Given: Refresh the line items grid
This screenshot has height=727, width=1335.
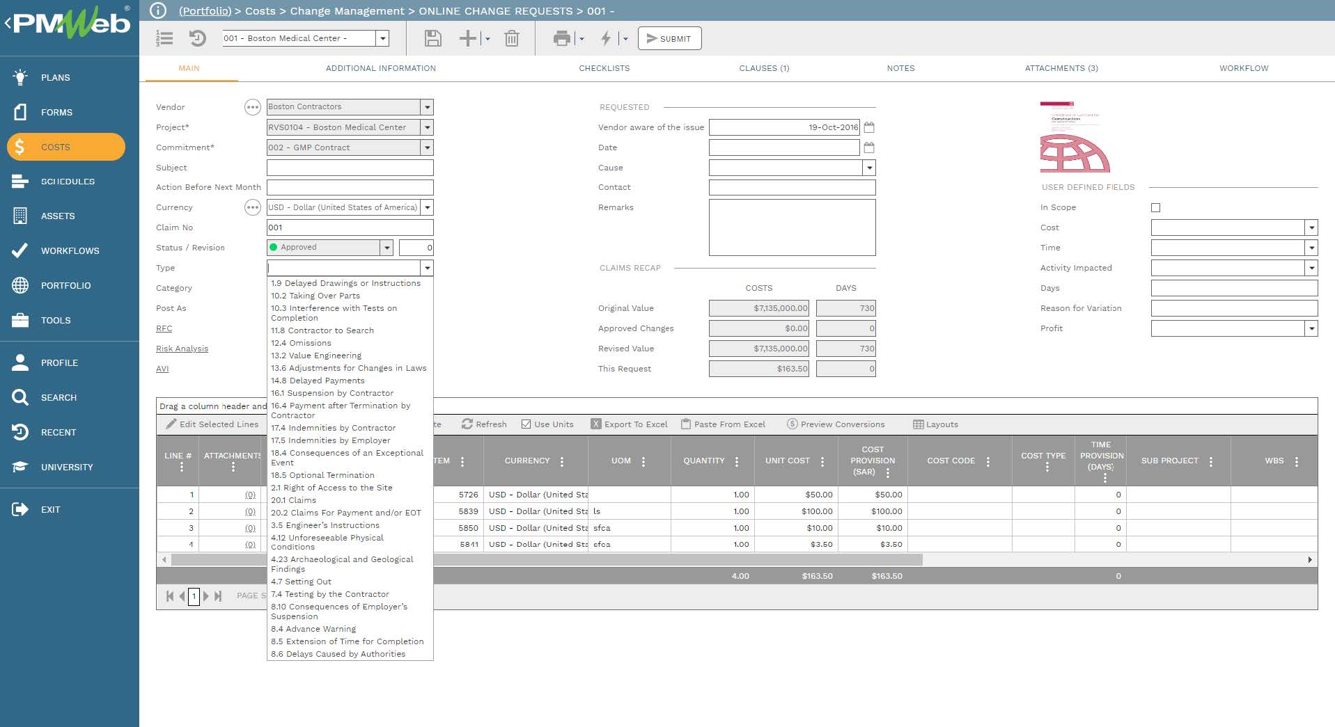Looking at the screenshot, I should point(484,424).
